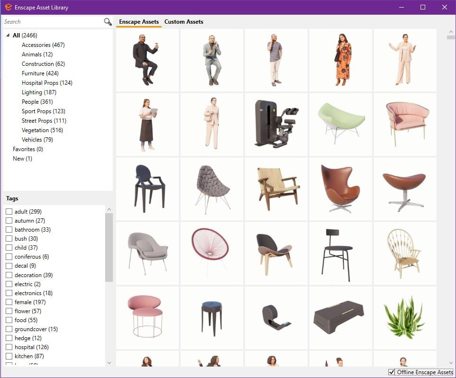The width and height of the screenshot is (456, 378).
Task: Switch to the Enscape Assets tab
Action: (139, 22)
